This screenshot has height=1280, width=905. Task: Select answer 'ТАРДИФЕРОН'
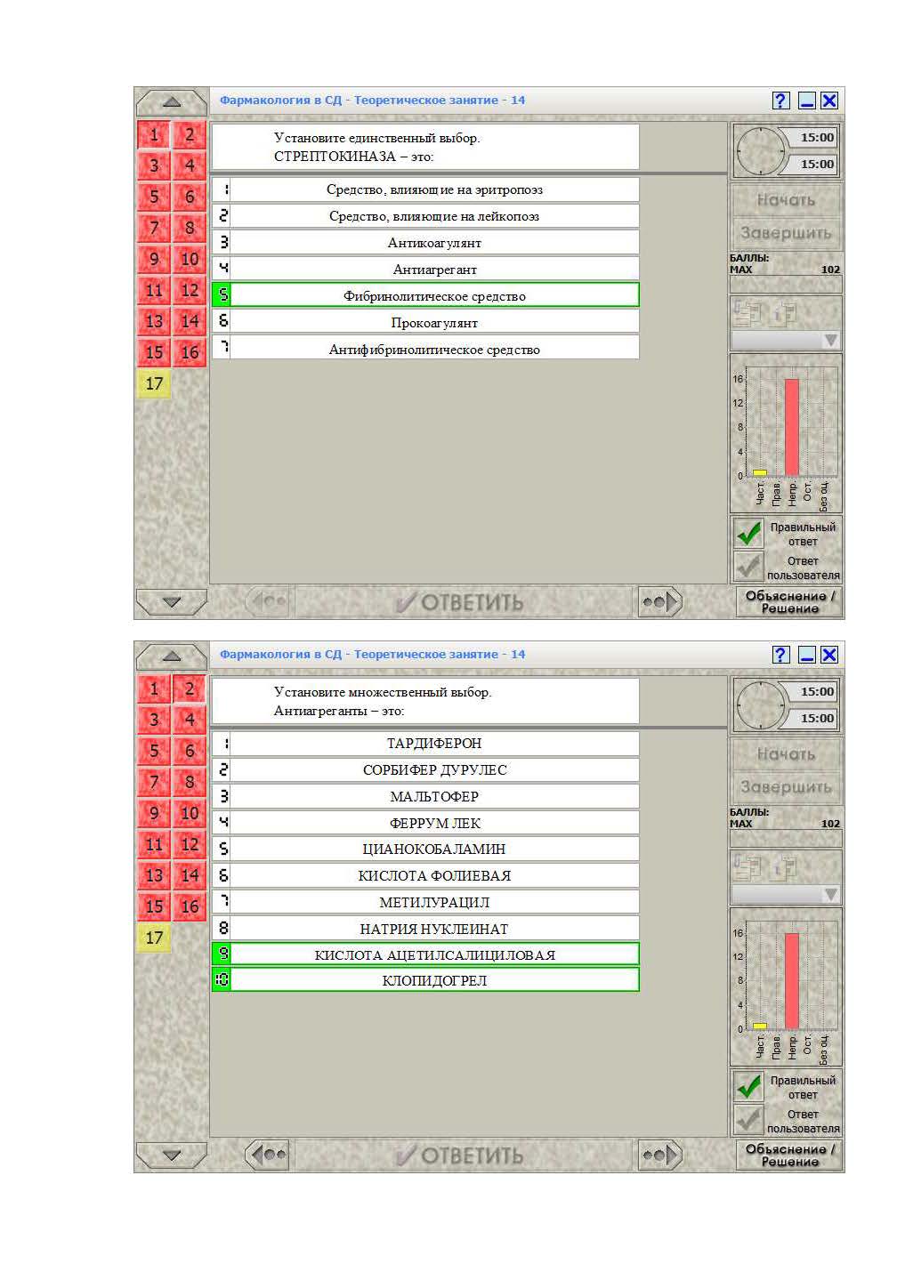[425, 743]
